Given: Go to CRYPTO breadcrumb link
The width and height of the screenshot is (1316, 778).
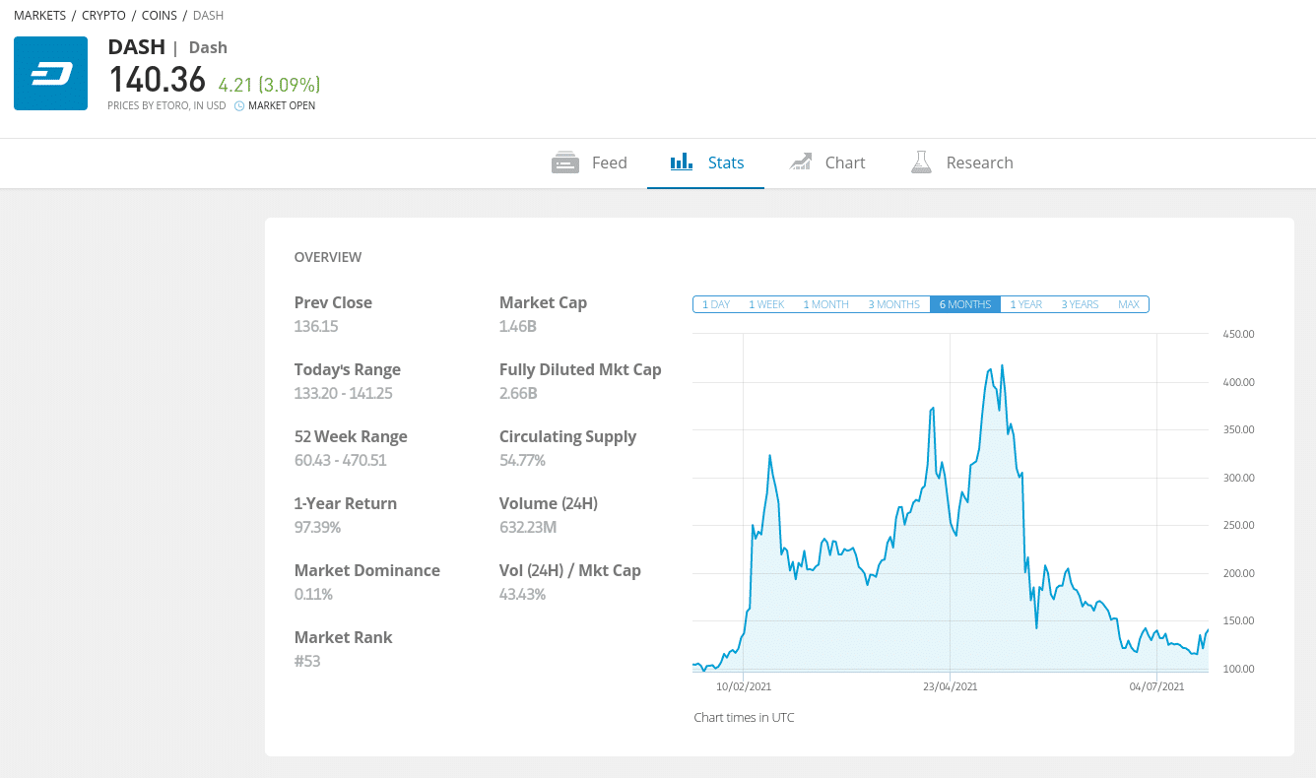Looking at the screenshot, I should click(x=103, y=16).
